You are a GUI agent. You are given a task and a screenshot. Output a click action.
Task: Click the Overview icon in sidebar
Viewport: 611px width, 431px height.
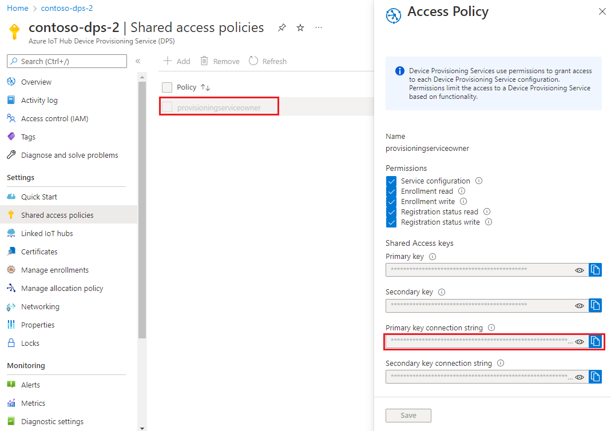[11, 82]
